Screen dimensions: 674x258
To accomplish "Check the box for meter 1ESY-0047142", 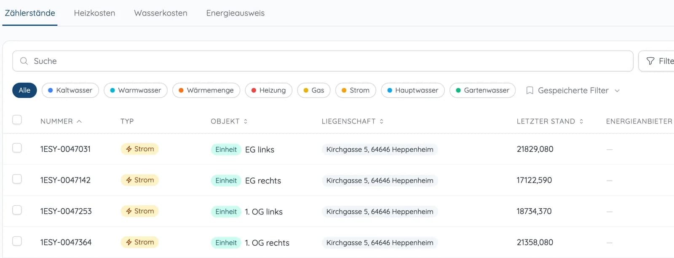I will point(17,179).
